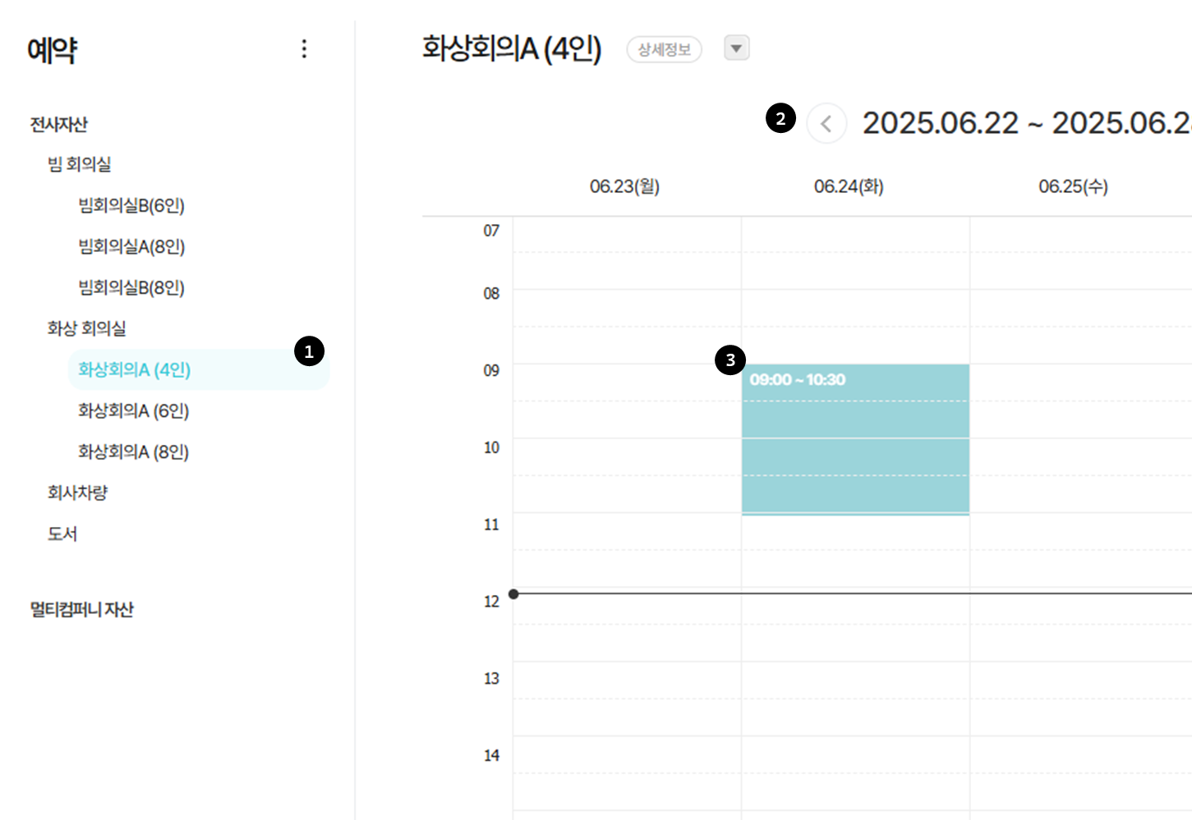
Task: Open the 09:00 ~ 10:30 reservation block
Action: [855, 440]
